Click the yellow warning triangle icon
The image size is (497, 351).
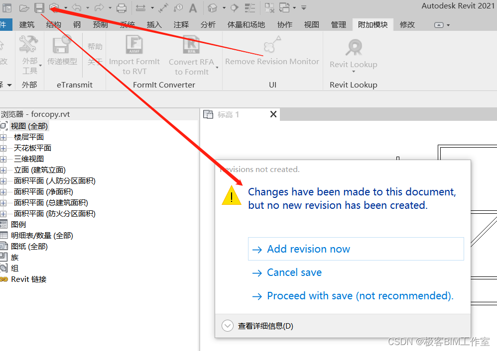pos(232,195)
